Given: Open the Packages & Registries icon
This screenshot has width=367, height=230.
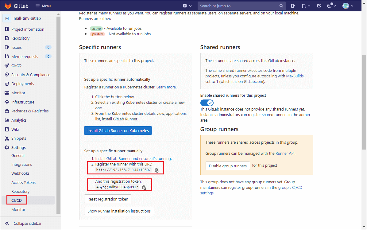Looking at the screenshot, I should tap(7, 111).
